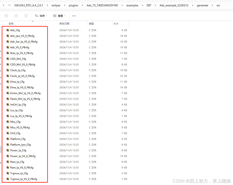Navigate to Adc_example_S32K312 breadcrumb
The width and height of the screenshot is (233, 185).
point(174,5)
